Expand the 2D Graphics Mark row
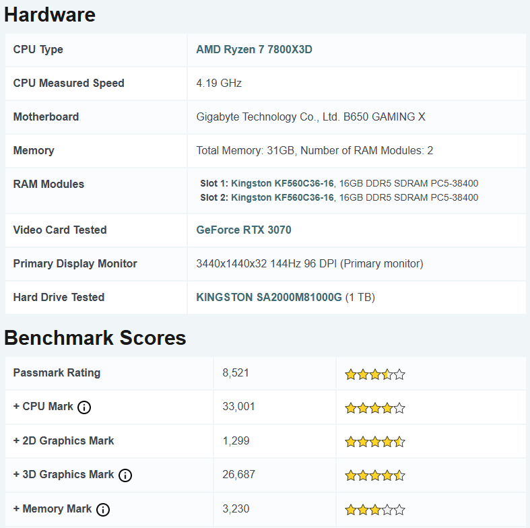The image size is (530, 528). point(63,441)
